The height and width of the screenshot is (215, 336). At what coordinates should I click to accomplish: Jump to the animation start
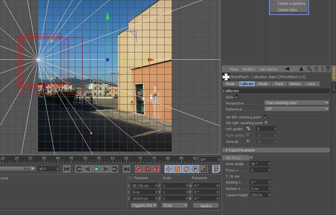point(67,169)
